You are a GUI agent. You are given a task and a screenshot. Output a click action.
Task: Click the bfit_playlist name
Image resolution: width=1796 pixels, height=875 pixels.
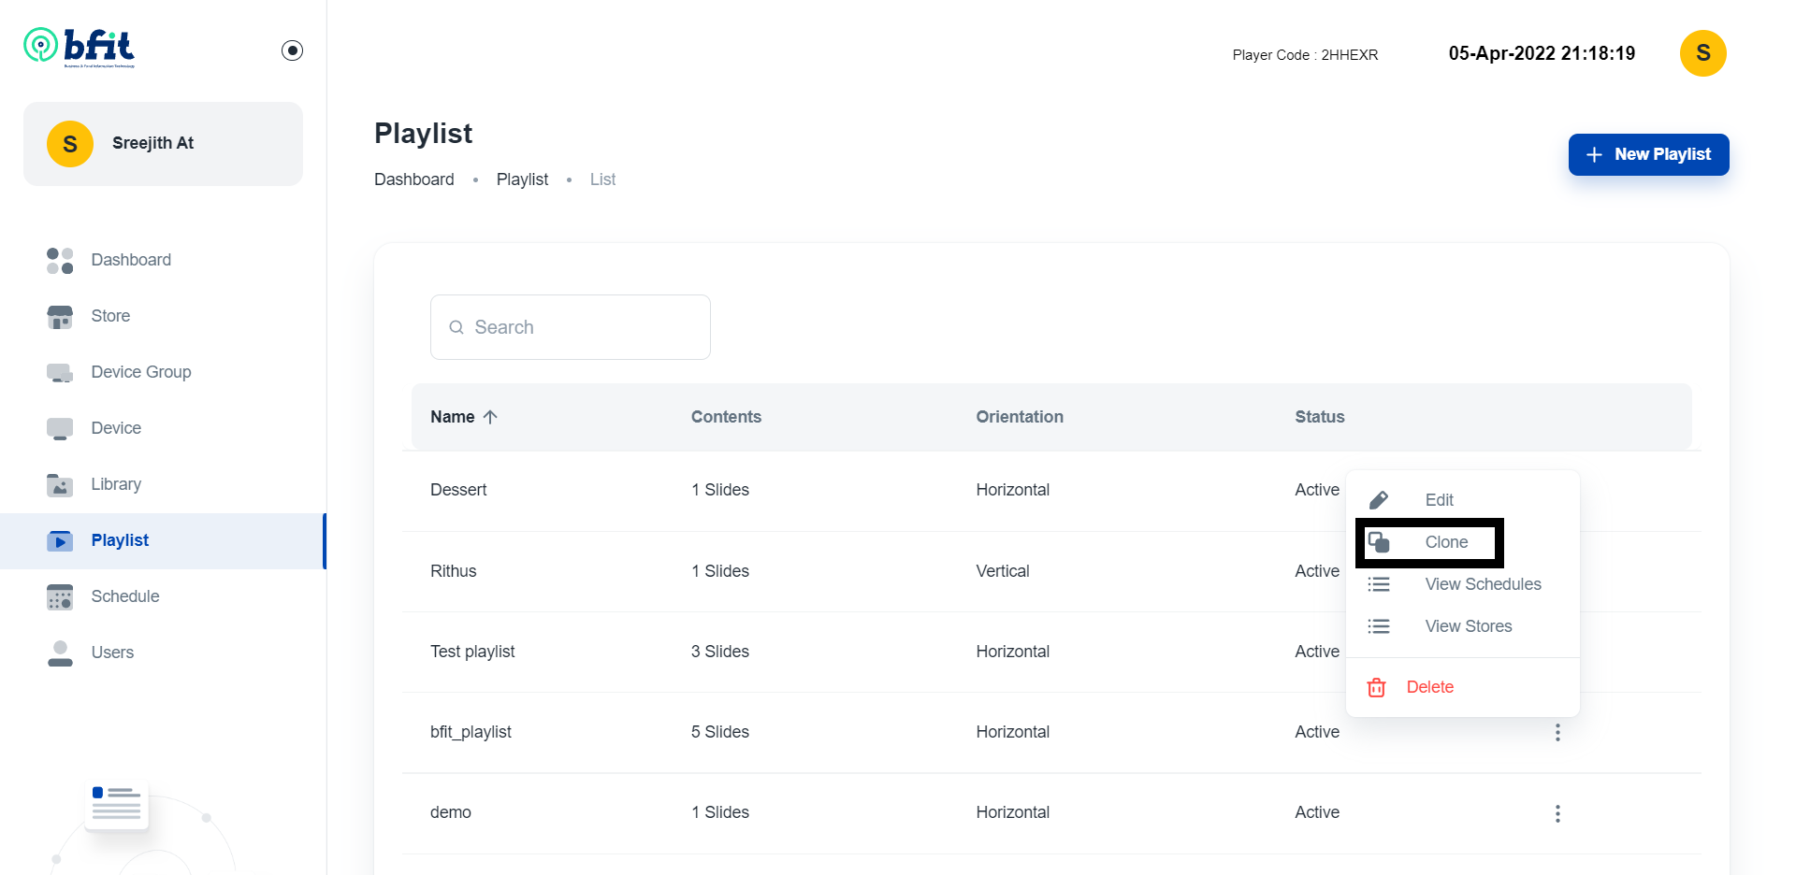[471, 732]
